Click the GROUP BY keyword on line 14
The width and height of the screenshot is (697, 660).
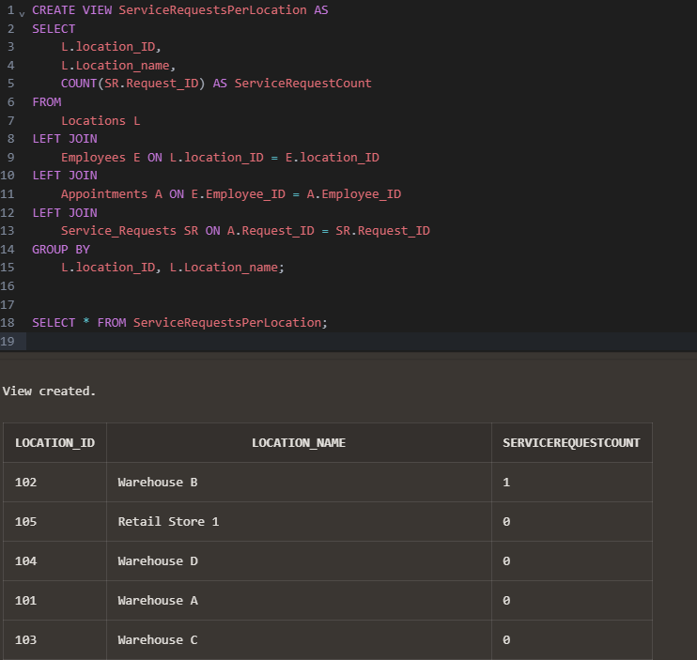[61, 250]
